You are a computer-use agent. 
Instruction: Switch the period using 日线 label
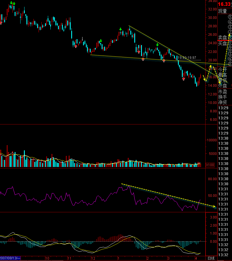[x=211, y=258]
